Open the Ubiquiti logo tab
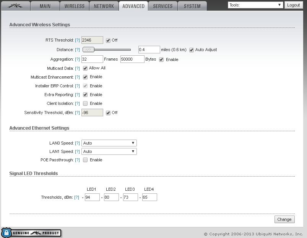Image resolution: width=307 pixels, height=238 pixels. click(x=16, y=6)
